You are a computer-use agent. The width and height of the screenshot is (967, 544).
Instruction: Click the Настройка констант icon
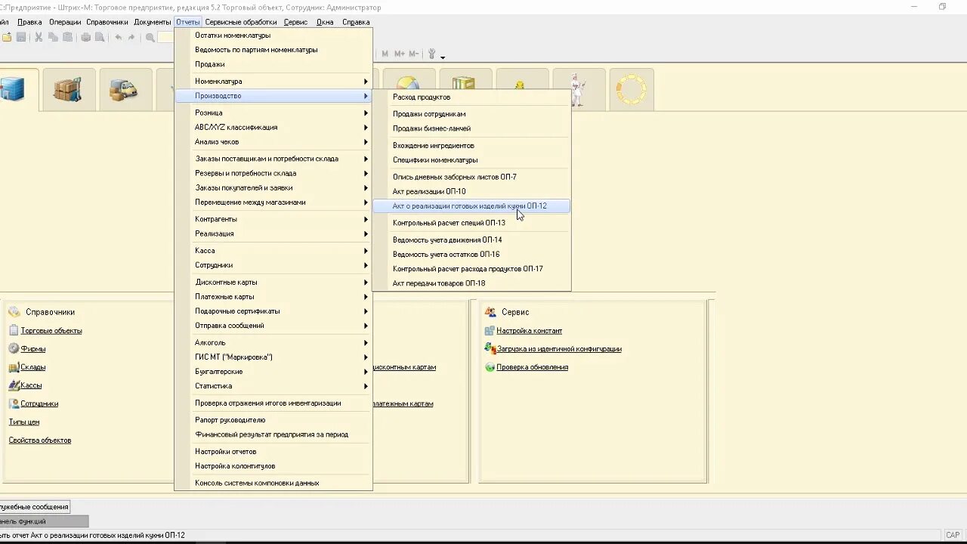click(x=490, y=330)
